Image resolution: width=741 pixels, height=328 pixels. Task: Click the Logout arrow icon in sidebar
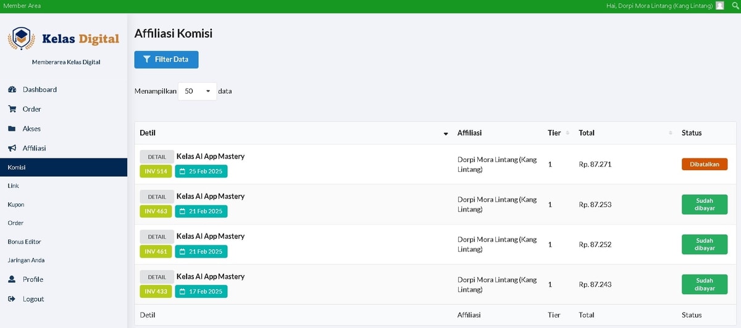[12, 299]
